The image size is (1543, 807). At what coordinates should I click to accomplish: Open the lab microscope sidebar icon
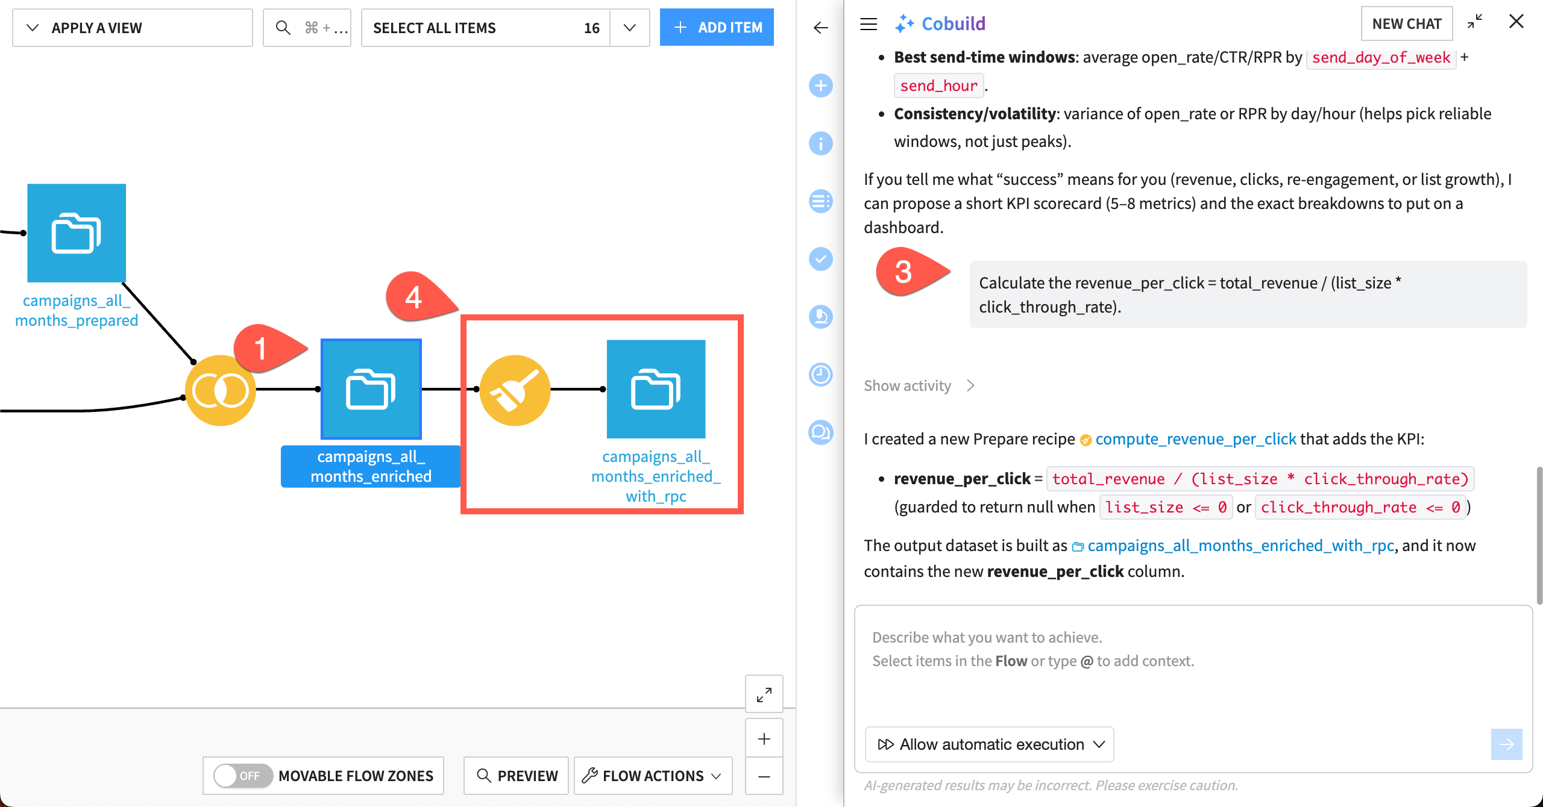pyautogui.click(x=820, y=317)
